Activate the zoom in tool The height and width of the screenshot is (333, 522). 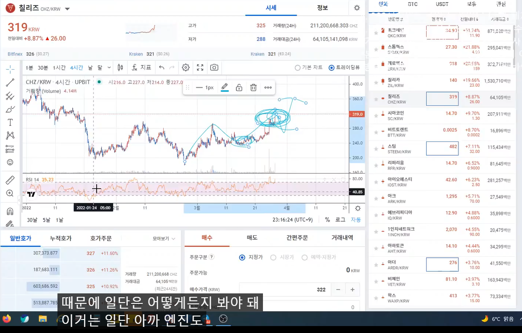point(10,193)
